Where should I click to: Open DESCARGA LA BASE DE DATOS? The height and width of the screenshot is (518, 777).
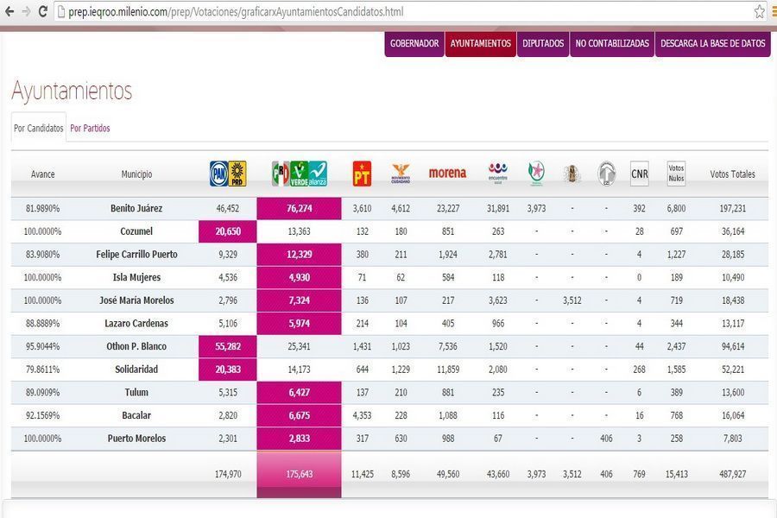[712, 44]
